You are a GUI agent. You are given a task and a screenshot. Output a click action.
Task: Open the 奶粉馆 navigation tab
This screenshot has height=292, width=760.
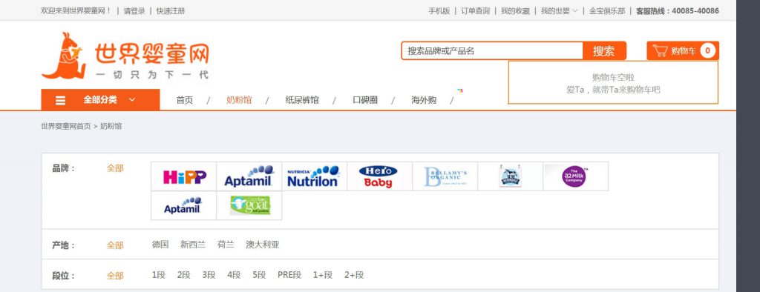click(x=239, y=100)
